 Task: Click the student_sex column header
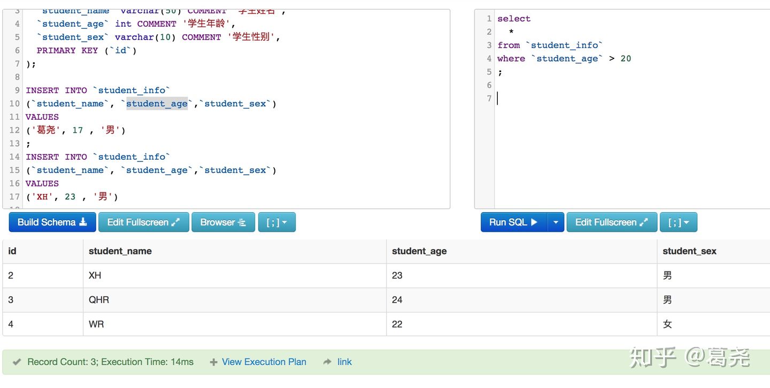pos(689,251)
